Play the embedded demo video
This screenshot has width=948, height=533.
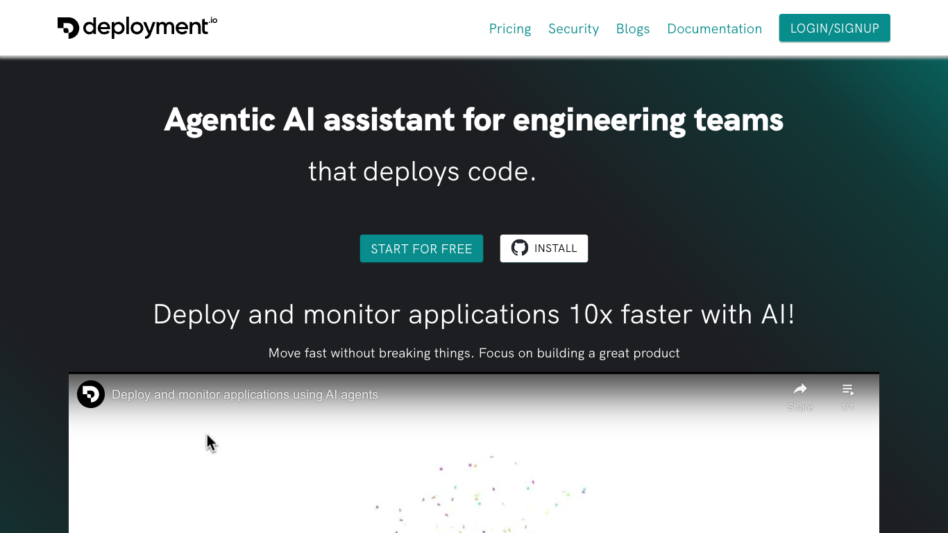click(x=474, y=454)
